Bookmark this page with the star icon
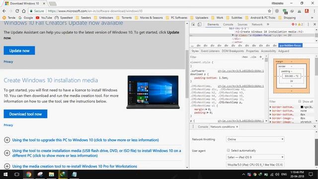The width and height of the screenshot is (318, 179). click(269, 11)
